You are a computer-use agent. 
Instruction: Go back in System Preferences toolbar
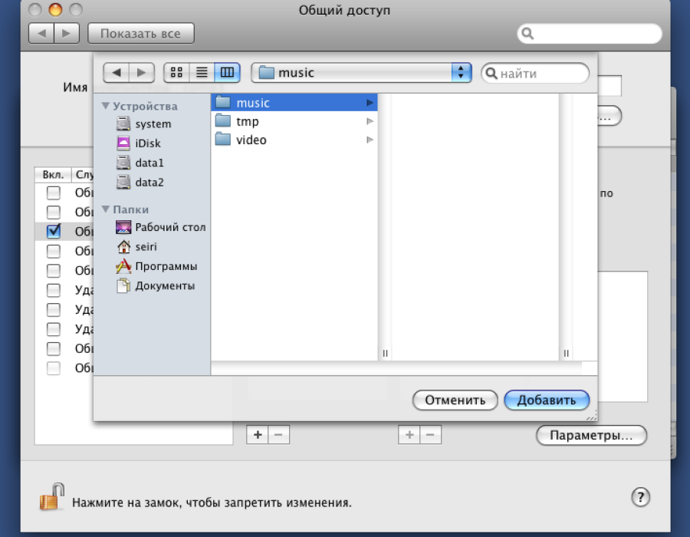tap(41, 34)
